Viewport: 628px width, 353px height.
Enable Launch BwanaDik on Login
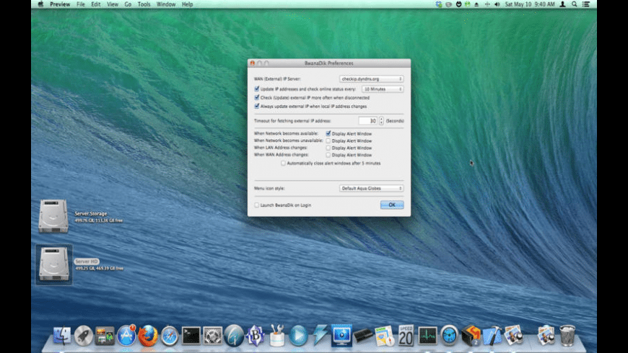[x=256, y=205]
